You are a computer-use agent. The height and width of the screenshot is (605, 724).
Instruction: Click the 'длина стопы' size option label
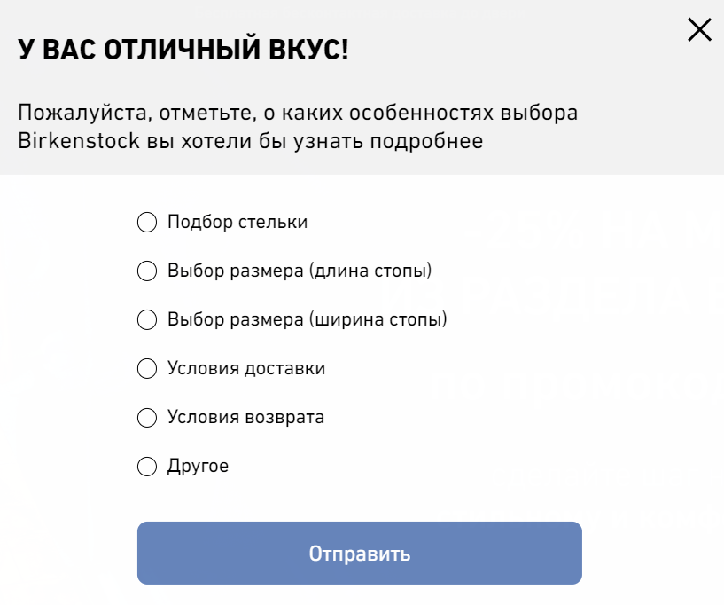pos(300,271)
